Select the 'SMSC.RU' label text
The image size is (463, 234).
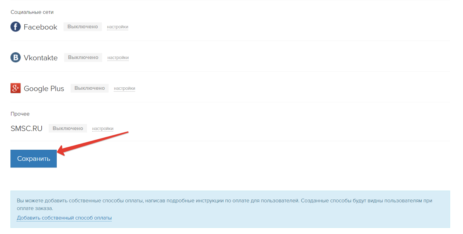click(x=27, y=128)
